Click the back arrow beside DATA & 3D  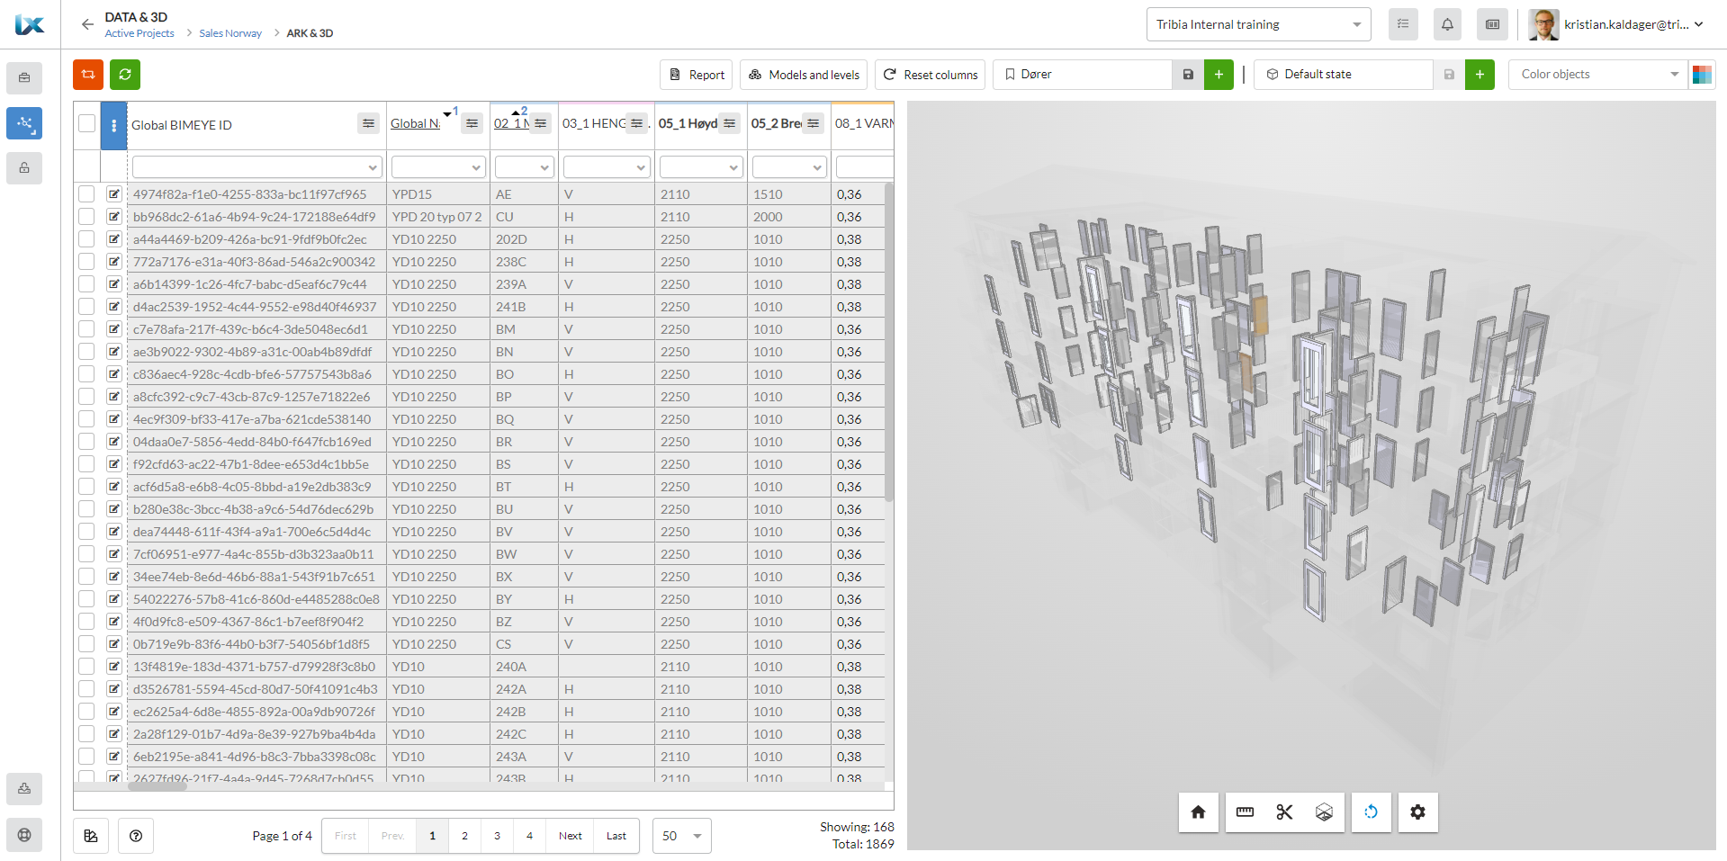(87, 24)
